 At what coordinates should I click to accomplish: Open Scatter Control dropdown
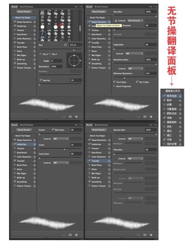pyautogui.click(x=61, y=139)
